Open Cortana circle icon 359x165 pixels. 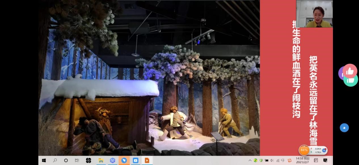[66, 160]
